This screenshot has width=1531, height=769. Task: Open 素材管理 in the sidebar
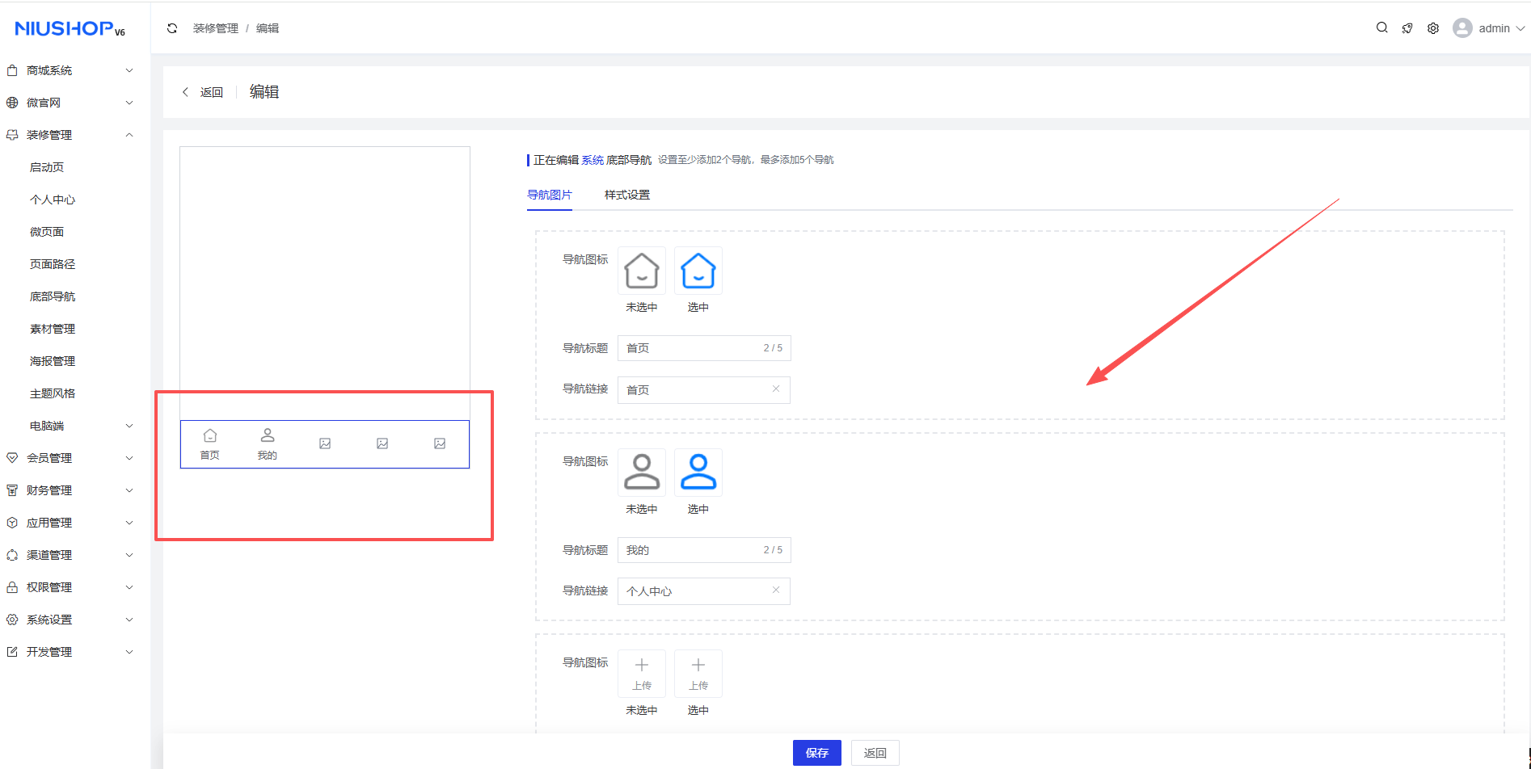pyautogui.click(x=53, y=329)
